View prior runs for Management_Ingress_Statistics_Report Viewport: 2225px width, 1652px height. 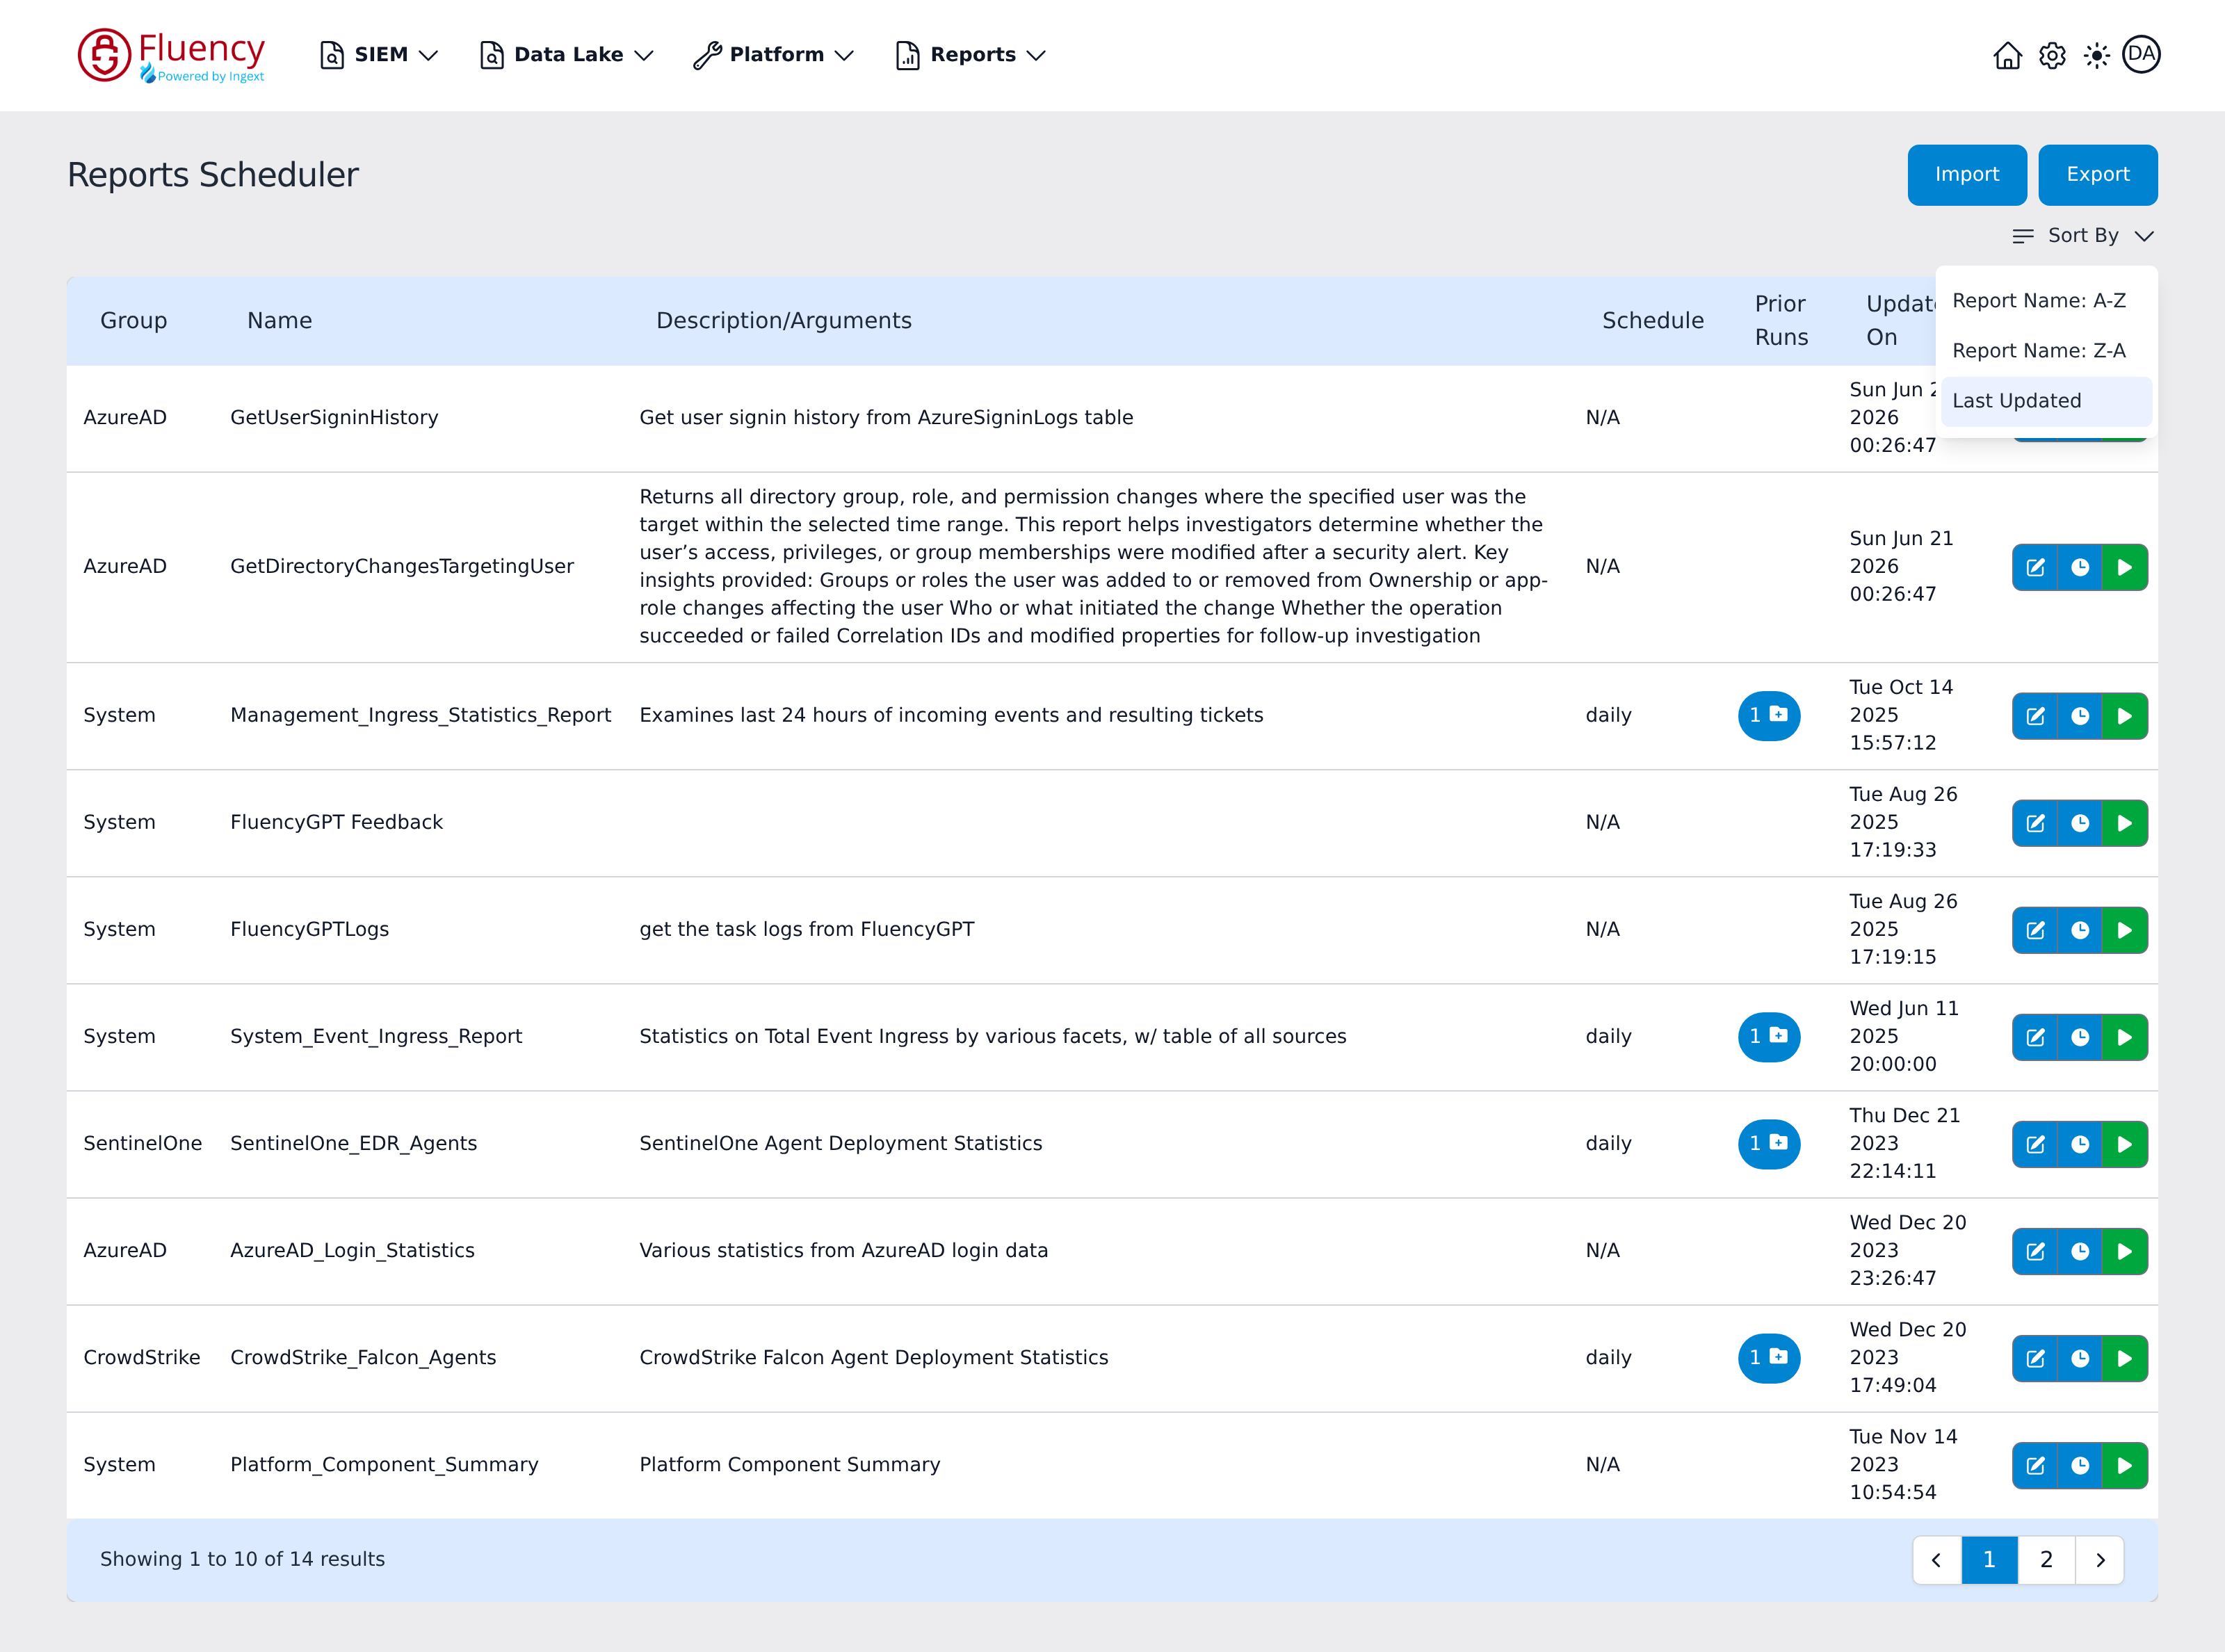pyautogui.click(x=1769, y=715)
